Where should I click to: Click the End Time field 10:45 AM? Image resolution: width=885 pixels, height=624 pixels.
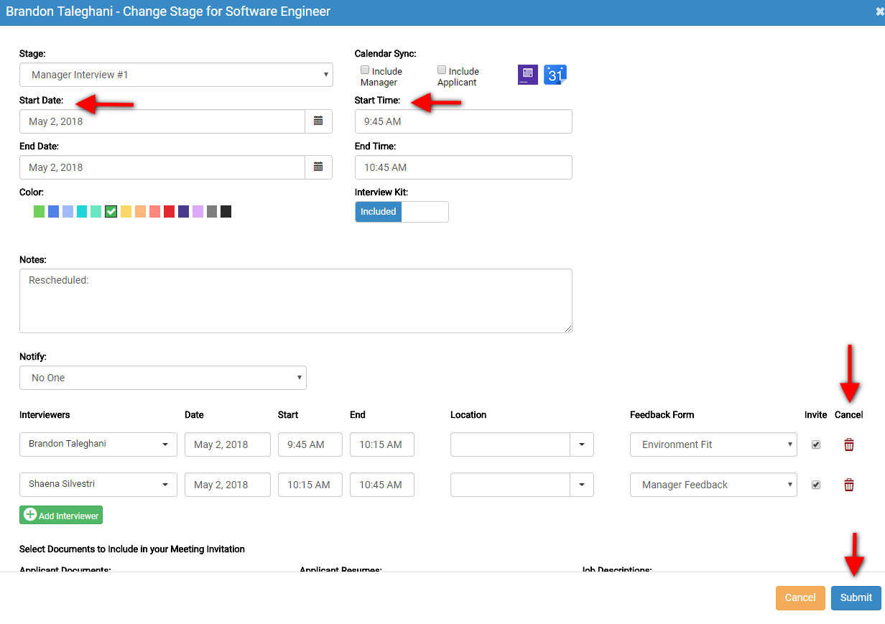coord(463,167)
